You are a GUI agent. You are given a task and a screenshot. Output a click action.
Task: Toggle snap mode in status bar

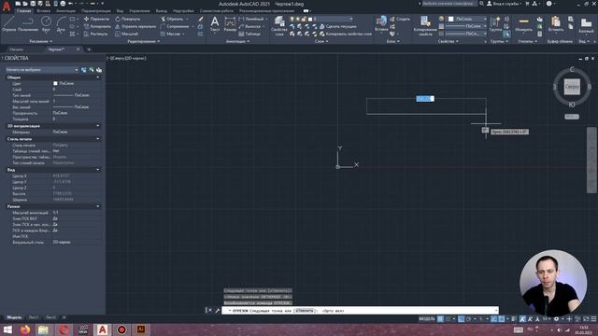(x=448, y=319)
